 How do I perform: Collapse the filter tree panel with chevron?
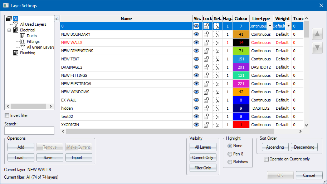coord(57,19)
